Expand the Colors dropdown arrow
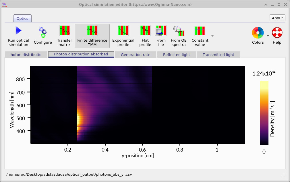Image resolution: width=290 pixels, height=182 pixels. click(x=268, y=36)
